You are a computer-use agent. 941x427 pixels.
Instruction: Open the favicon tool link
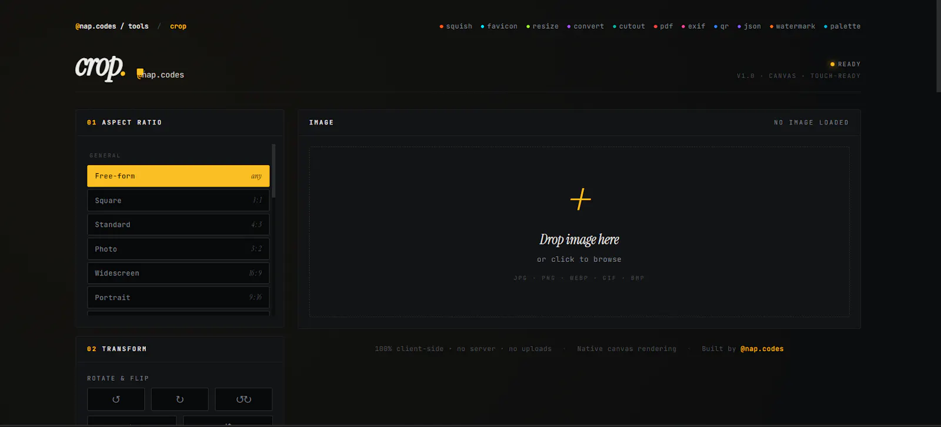click(499, 26)
